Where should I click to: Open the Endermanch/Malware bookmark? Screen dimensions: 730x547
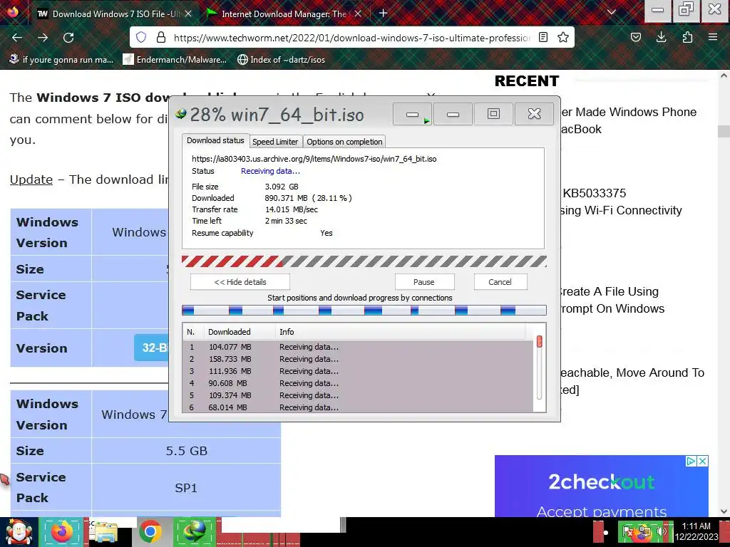pyautogui.click(x=175, y=60)
